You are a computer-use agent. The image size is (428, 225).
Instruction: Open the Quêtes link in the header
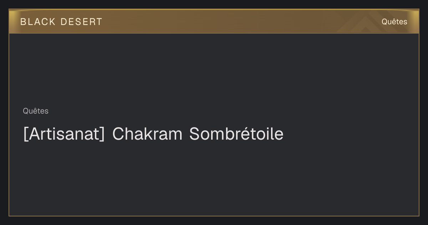click(394, 22)
